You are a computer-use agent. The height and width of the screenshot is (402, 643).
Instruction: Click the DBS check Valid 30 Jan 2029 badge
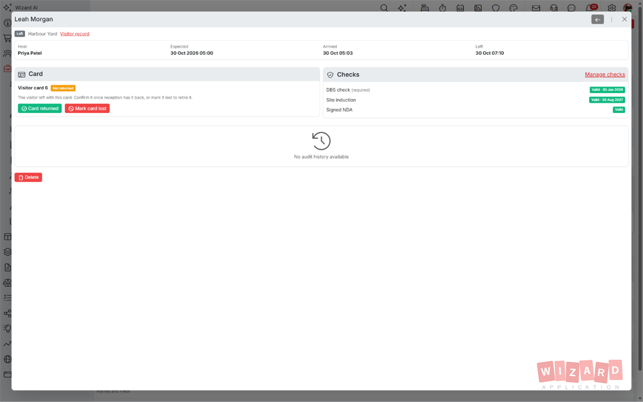click(x=607, y=90)
